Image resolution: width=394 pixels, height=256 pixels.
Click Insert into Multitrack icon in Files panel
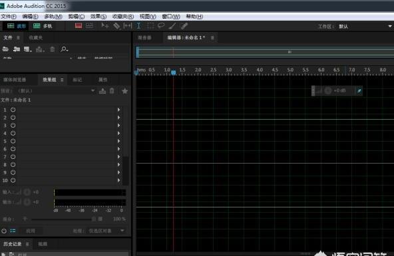click(x=40, y=49)
